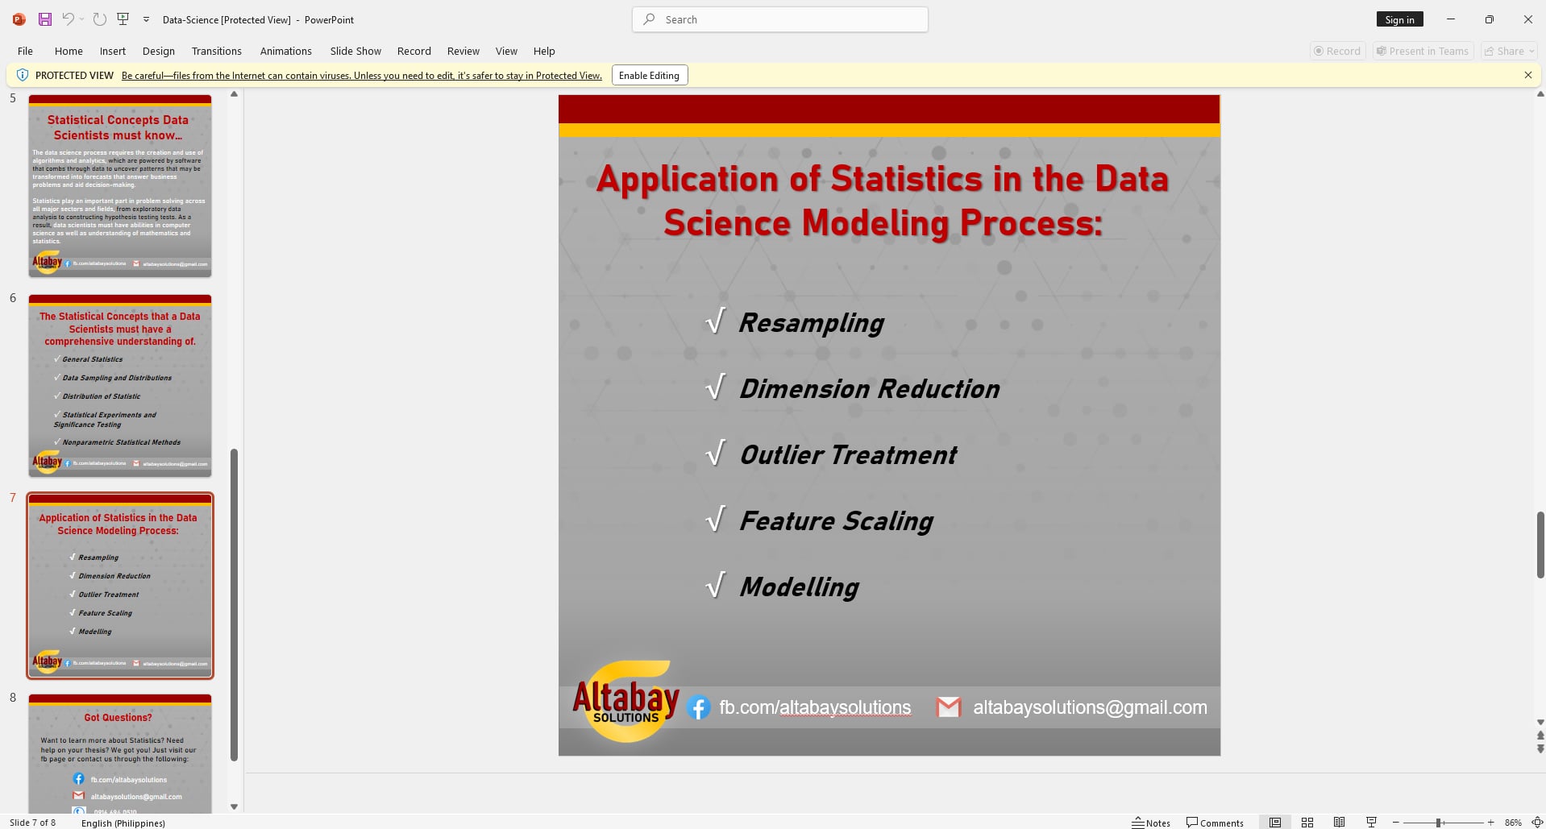
Task: Go to next slide using double-arrow button
Action: [1540, 749]
